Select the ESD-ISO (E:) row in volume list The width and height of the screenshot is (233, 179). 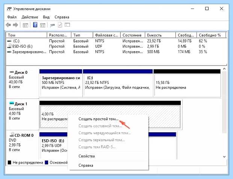[x=116, y=46]
